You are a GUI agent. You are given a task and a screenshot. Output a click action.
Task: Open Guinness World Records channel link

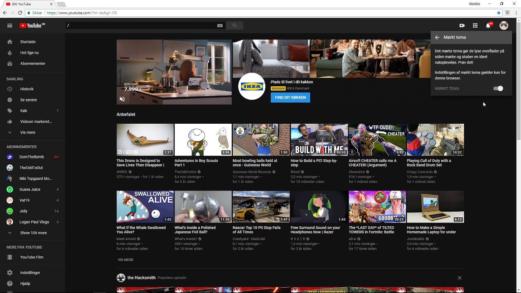(252, 172)
